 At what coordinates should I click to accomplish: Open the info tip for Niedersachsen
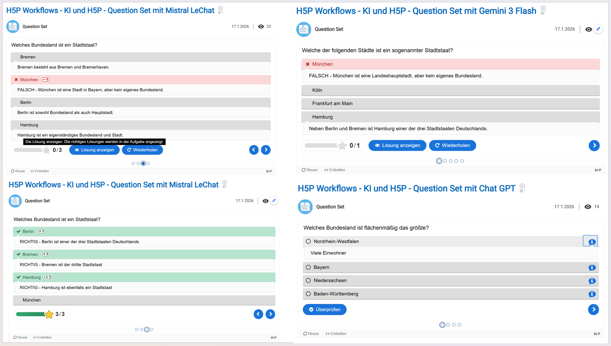coord(592,281)
